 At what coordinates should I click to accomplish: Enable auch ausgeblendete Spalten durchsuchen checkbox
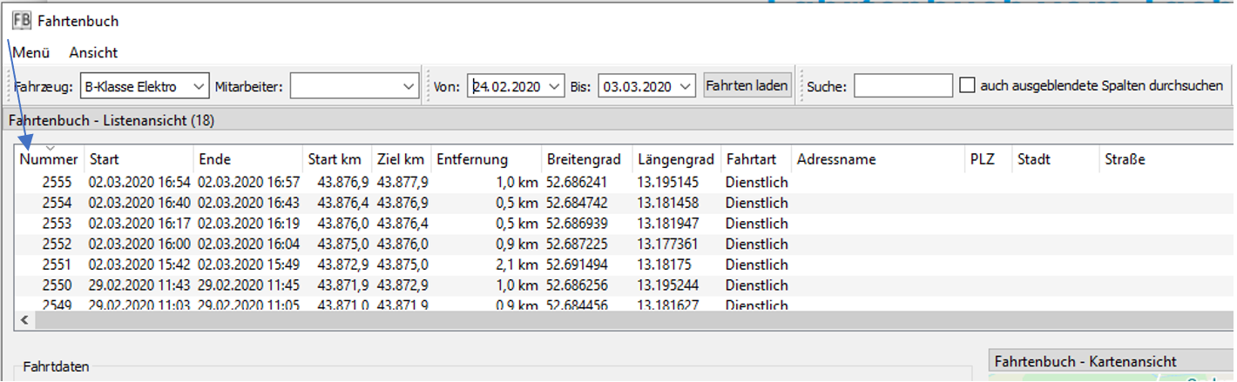pos(967,86)
